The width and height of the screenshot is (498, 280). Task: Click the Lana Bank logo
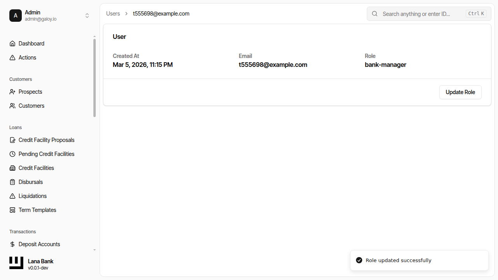[x=16, y=263]
